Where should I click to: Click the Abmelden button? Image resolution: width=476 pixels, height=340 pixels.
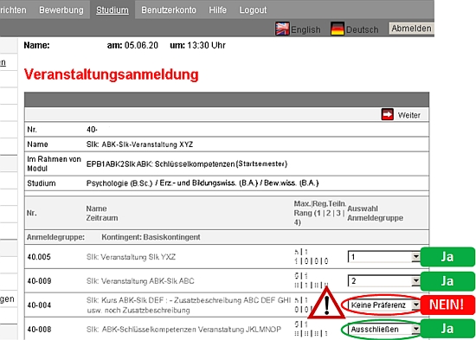(411, 29)
